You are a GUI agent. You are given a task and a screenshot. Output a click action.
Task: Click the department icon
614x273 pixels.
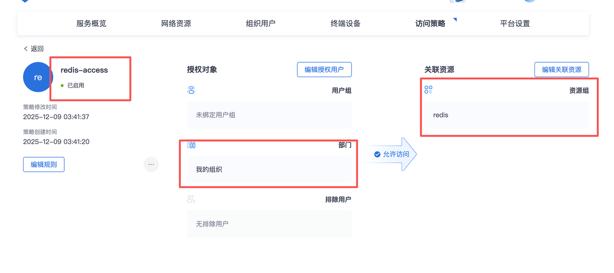point(191,145)
